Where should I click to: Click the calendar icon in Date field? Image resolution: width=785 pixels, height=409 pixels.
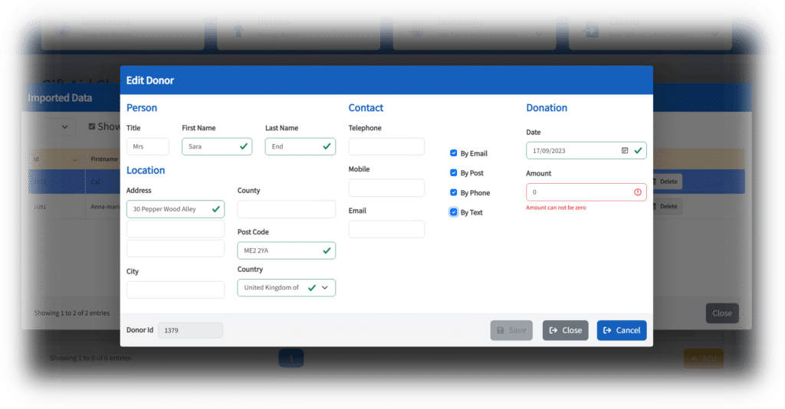(625, 150)
